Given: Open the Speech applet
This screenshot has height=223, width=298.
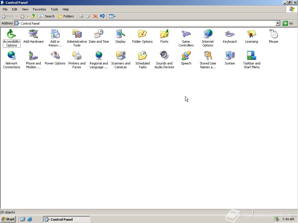Looking at the screenshot, I should click(x=186, y=58).
